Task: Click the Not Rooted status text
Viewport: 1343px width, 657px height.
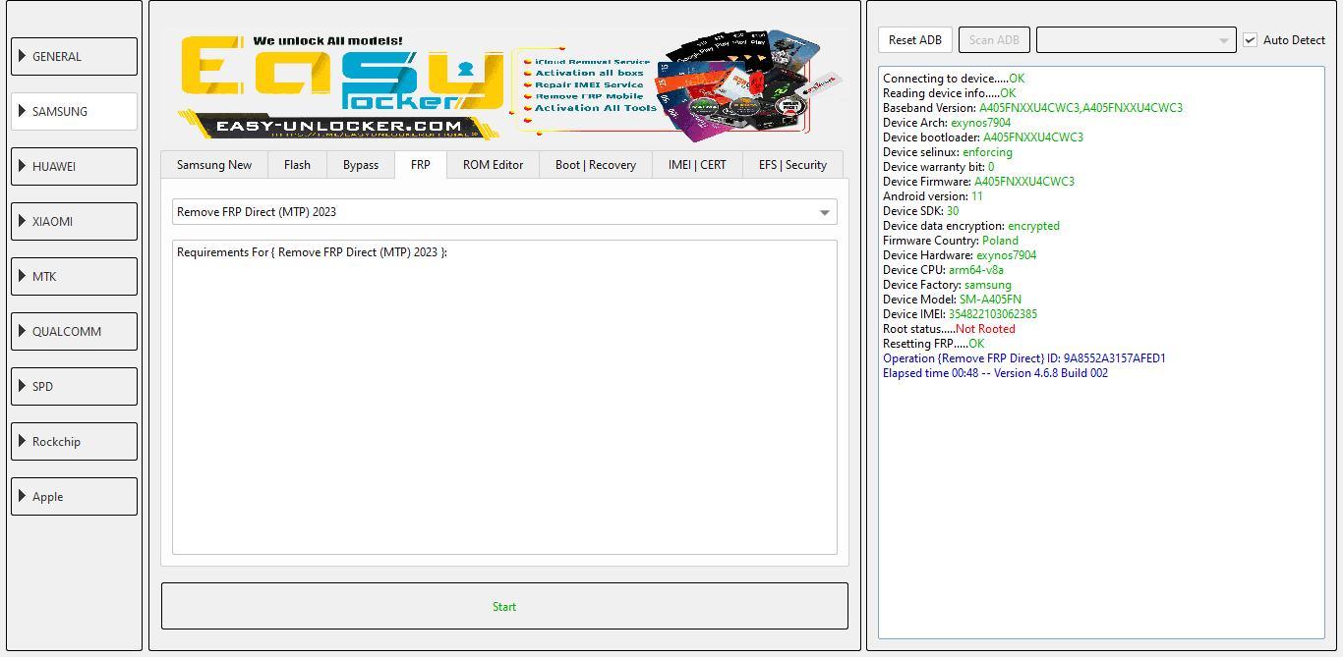Action: [x=985, y=329]
